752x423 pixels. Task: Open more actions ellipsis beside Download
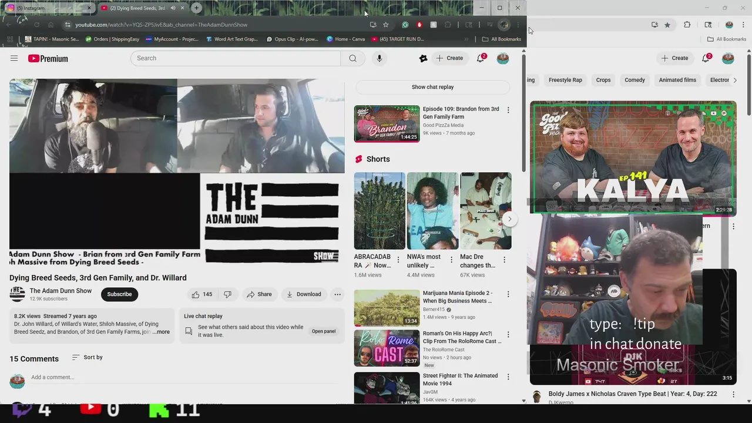point(338,294)
